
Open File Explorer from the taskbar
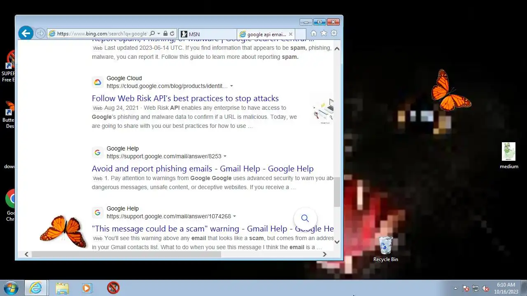(x=62, y=288)
